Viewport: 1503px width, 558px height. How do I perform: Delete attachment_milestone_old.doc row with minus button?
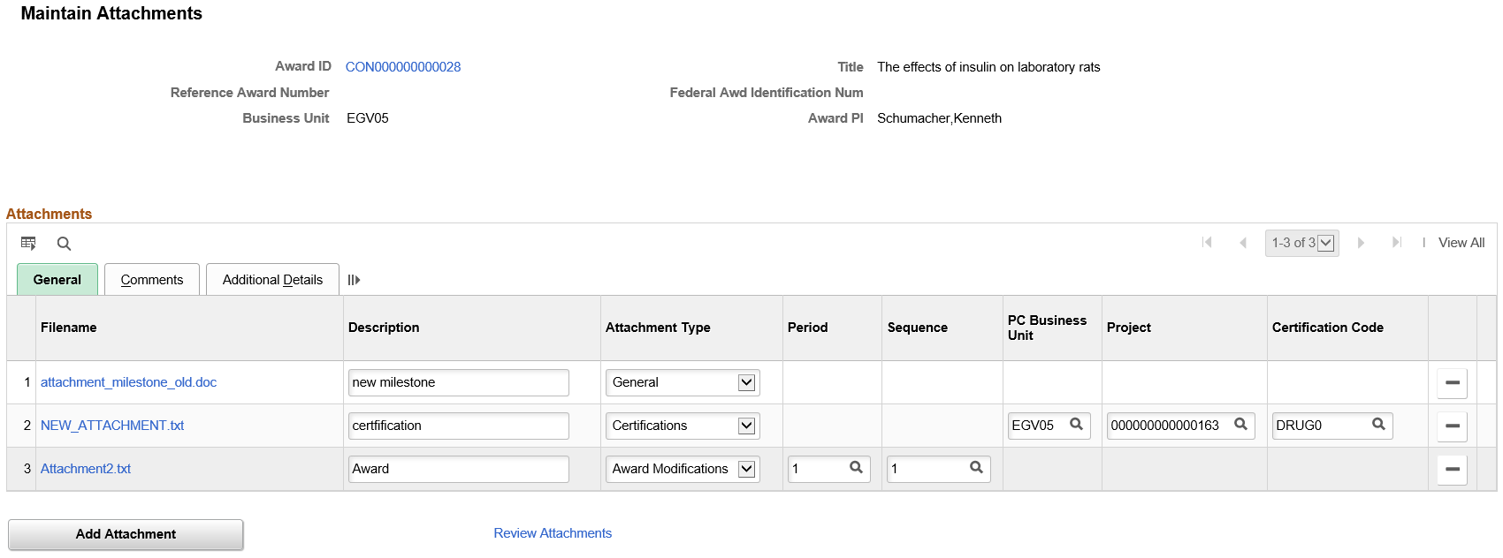click(1452, 383)
